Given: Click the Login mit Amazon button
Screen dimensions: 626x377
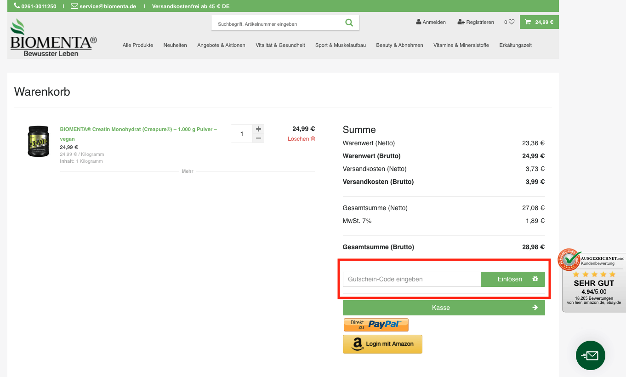Looking at the screenshot, I should point(382,344).
